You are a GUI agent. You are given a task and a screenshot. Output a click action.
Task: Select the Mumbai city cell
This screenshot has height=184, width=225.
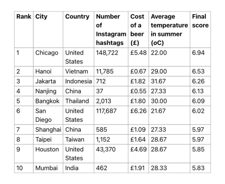point(46,168)
